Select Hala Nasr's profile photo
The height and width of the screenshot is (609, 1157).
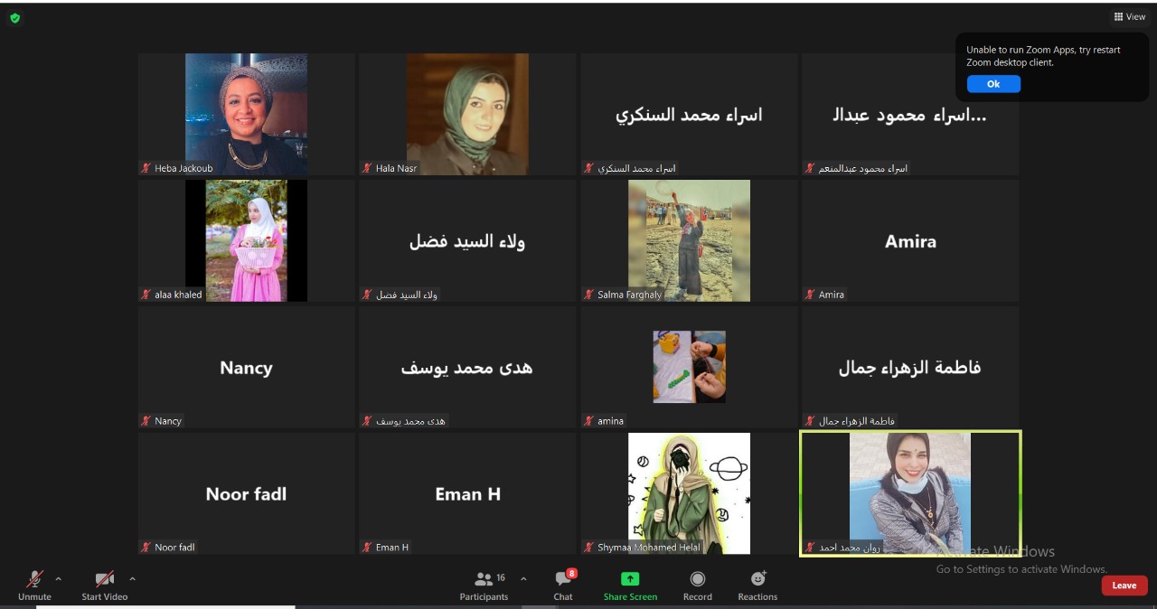tap(467, 114)
